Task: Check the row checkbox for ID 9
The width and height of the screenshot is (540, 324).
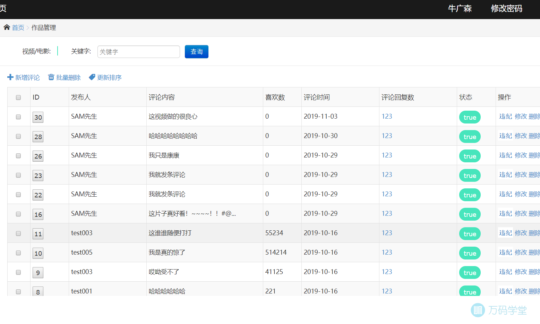Action: click(18, 272)
